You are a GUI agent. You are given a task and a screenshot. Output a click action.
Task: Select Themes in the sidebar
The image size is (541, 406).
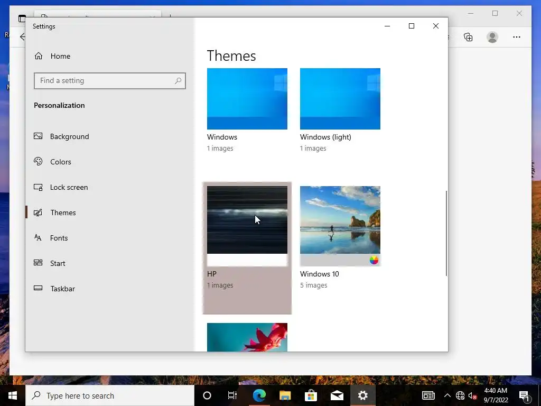[54, 213]
